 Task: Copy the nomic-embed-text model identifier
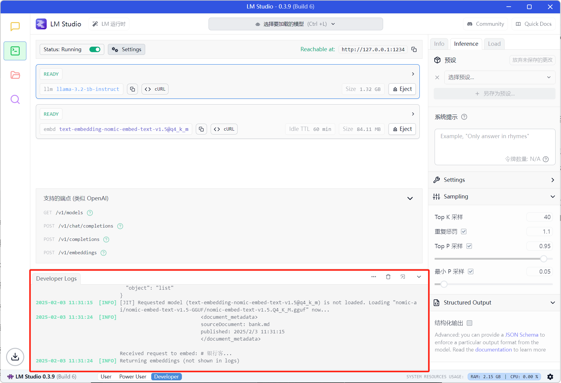coord(201,129)
